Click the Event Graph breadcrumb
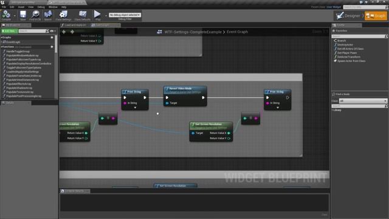Screen dimensions: 389x219 pos(237,32)
